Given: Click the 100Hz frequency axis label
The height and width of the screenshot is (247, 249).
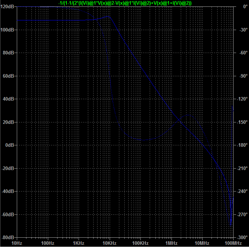Looking at the screenshot, I should tap(48, 243).
